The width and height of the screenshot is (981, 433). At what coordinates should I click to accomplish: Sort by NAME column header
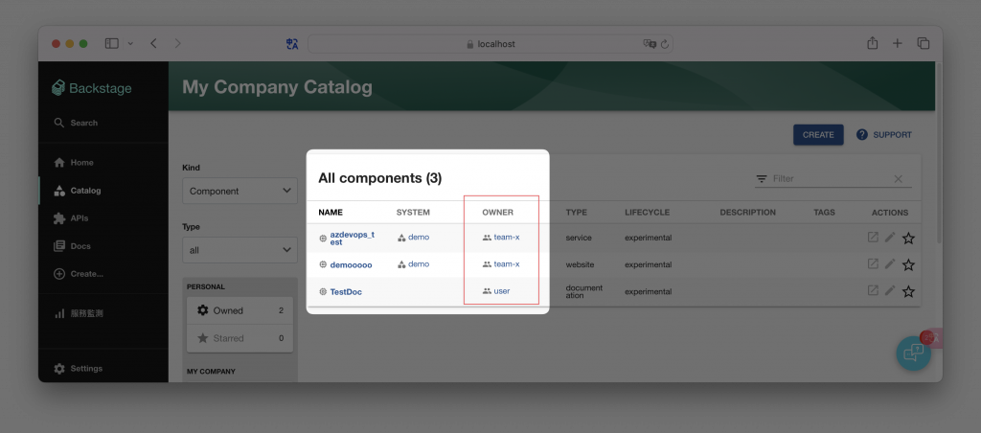(331, 212)
